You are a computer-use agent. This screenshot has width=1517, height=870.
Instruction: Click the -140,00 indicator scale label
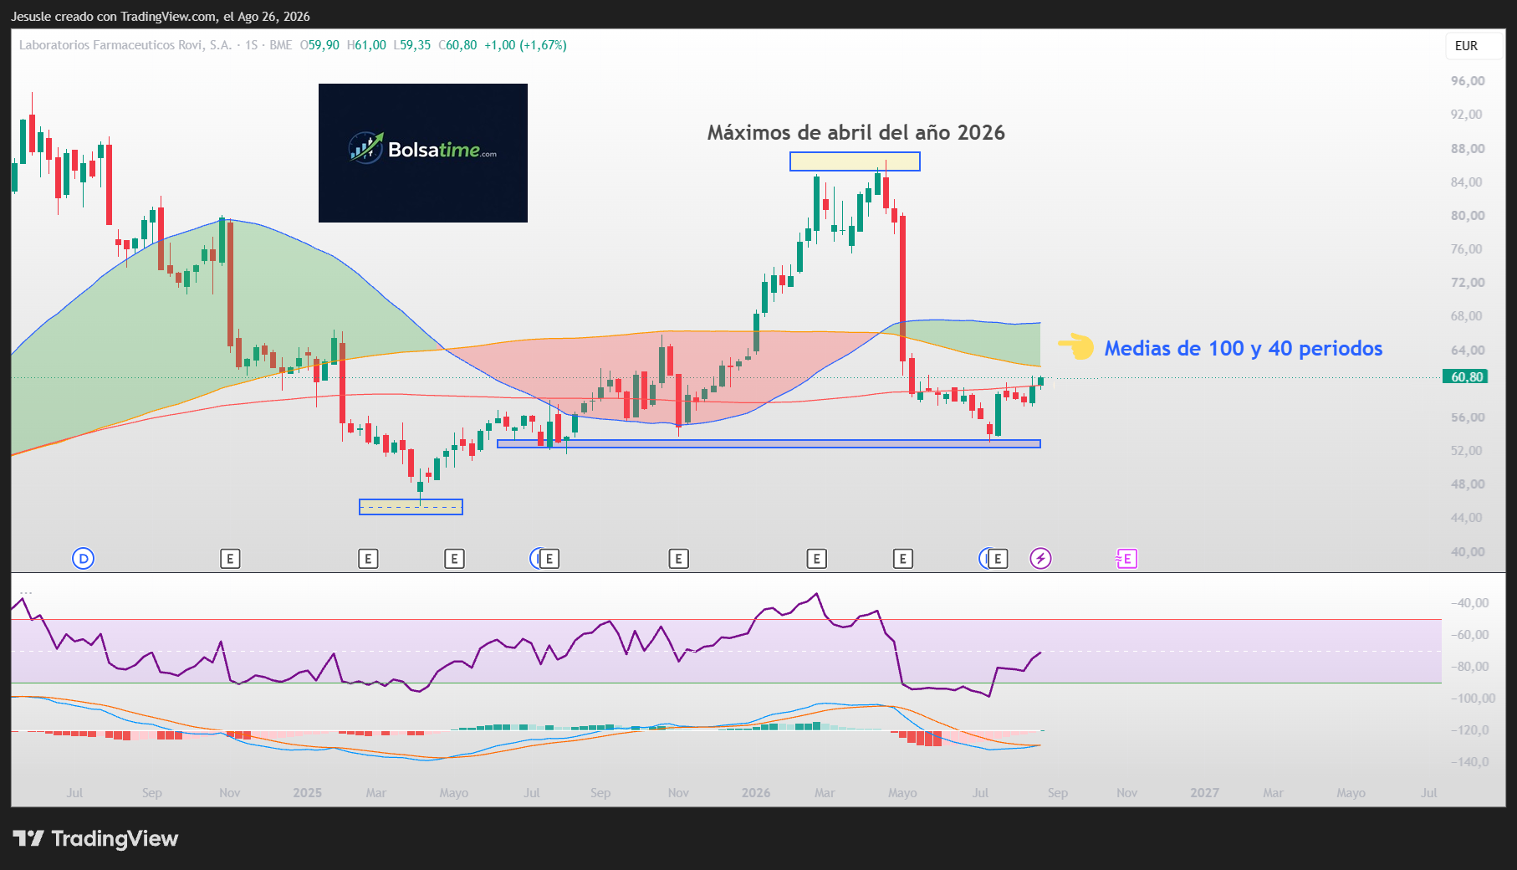tap(1471, 762)
